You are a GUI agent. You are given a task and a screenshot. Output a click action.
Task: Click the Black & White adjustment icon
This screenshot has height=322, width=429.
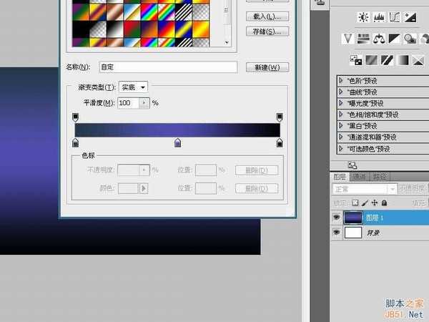tap(395, 38)
